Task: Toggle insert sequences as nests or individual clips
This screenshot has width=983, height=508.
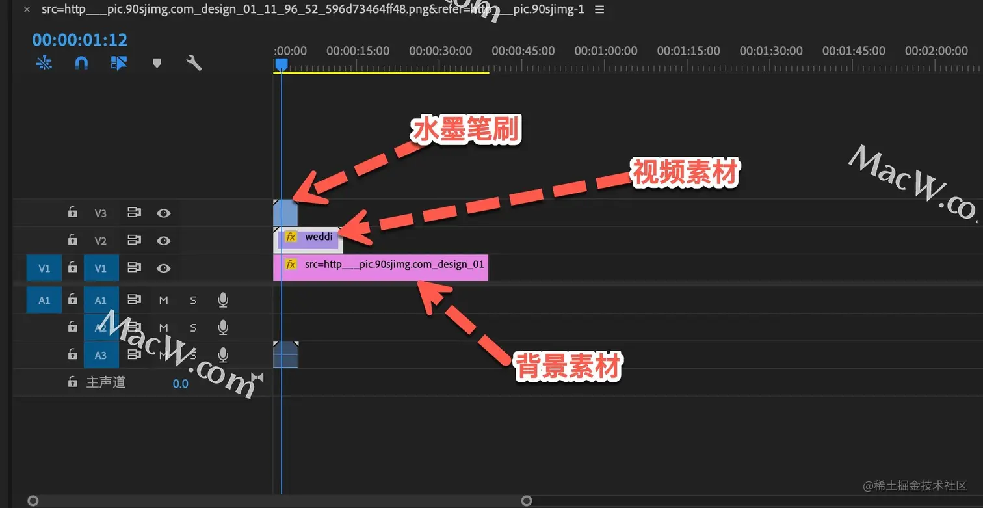Action: (44, 62)
